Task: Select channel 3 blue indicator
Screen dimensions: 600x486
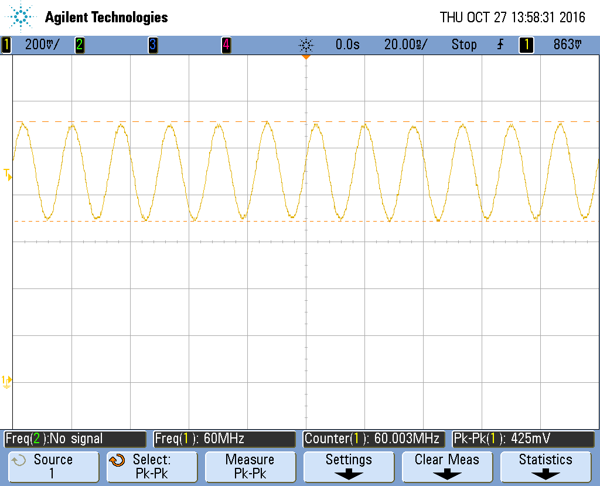Action: [x=153, y=45]
